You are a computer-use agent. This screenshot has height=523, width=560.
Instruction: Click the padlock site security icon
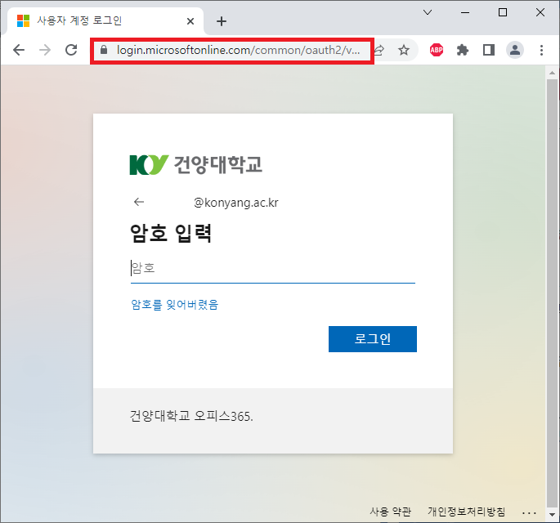tap(103, 50)
